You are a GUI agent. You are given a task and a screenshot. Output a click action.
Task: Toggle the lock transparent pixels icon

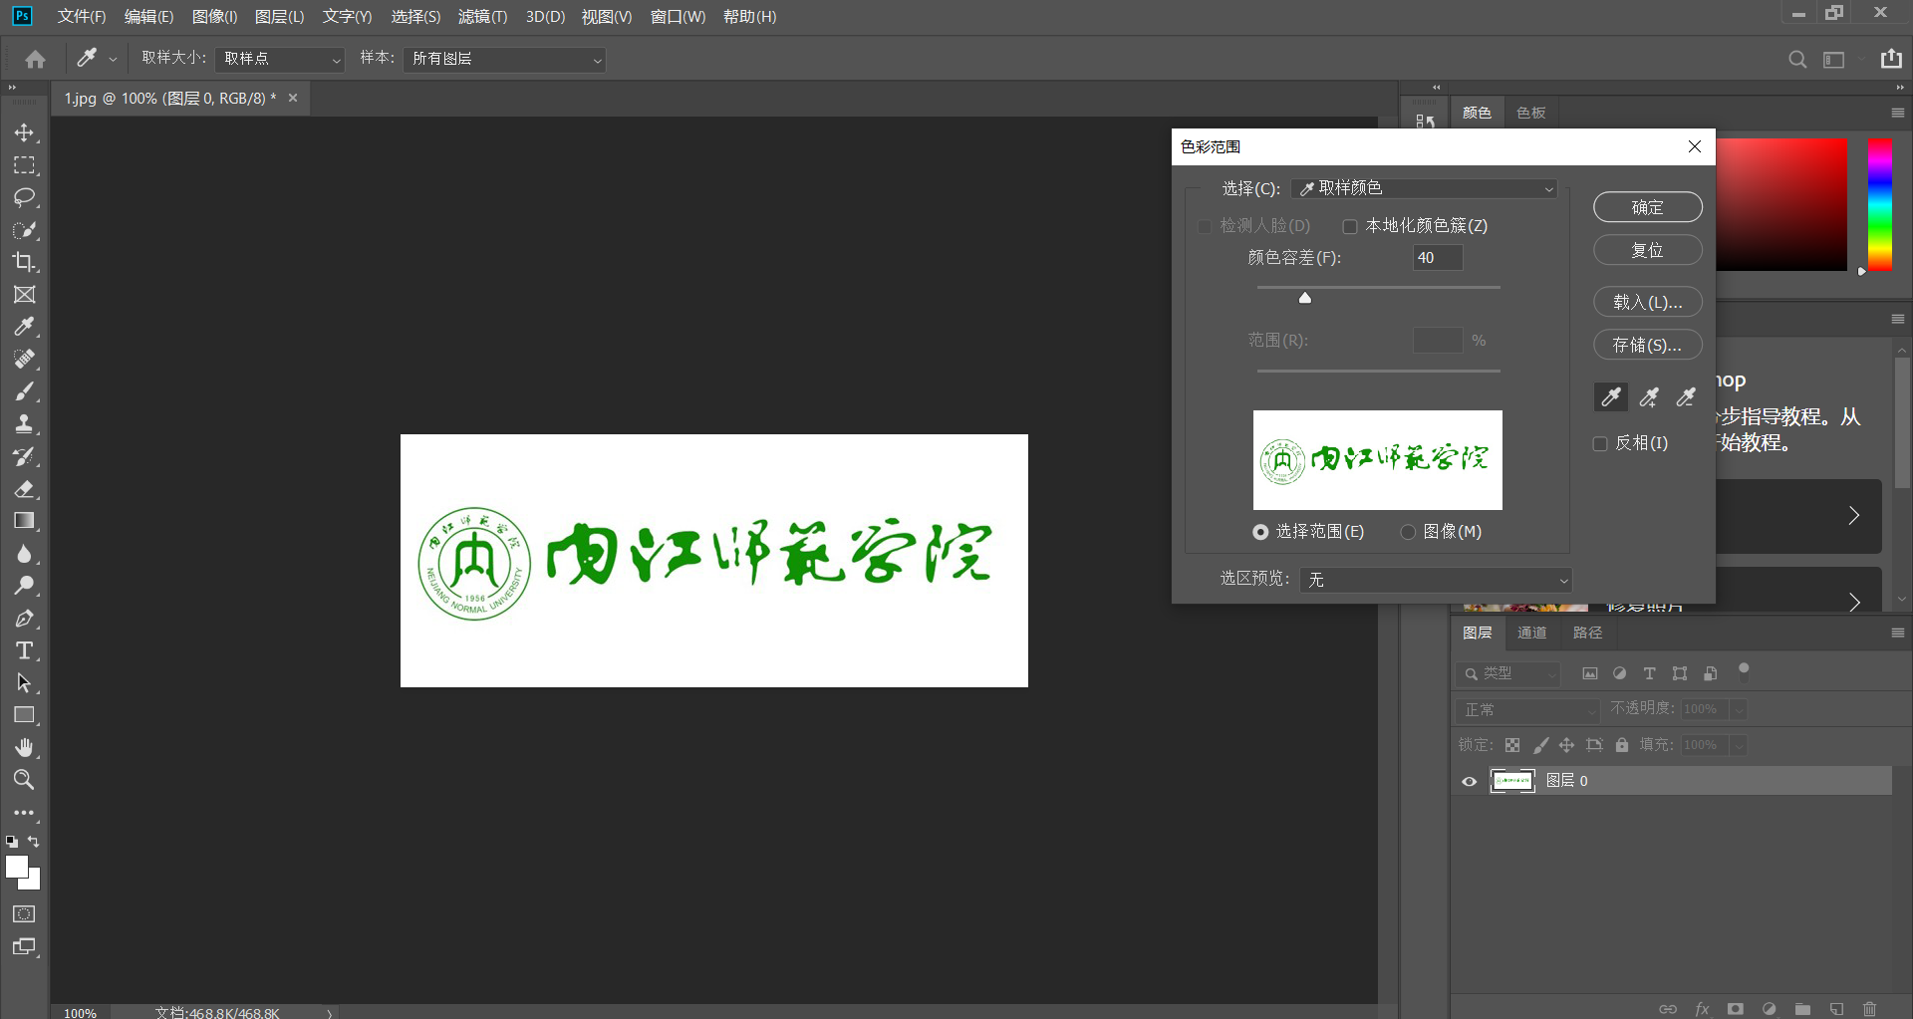(1512, 745)
